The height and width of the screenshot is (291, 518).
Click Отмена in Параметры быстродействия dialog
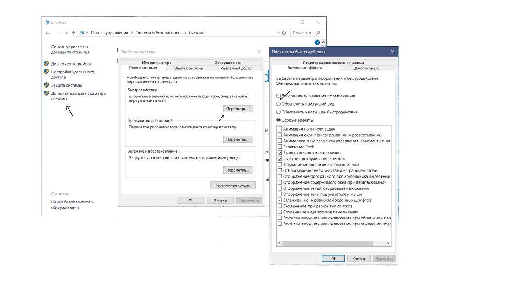point(359,259)
